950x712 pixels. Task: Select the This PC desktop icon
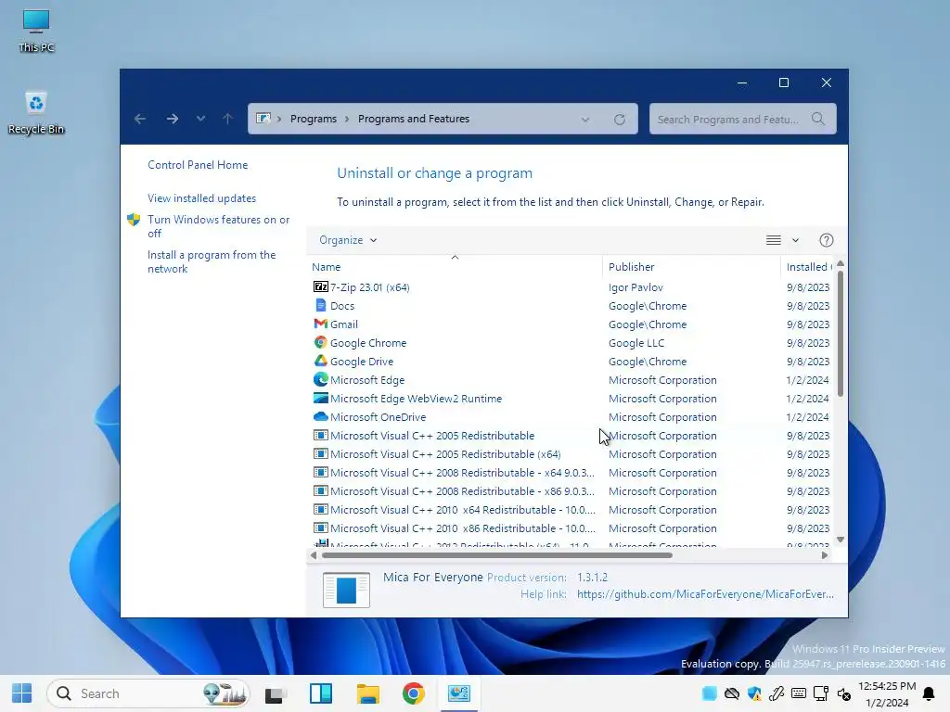[36, 31]
